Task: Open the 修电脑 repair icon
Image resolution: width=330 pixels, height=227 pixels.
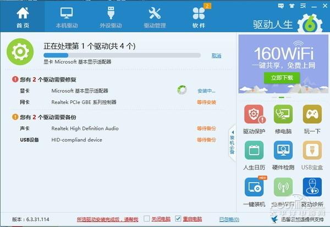Action: (283, 115)
